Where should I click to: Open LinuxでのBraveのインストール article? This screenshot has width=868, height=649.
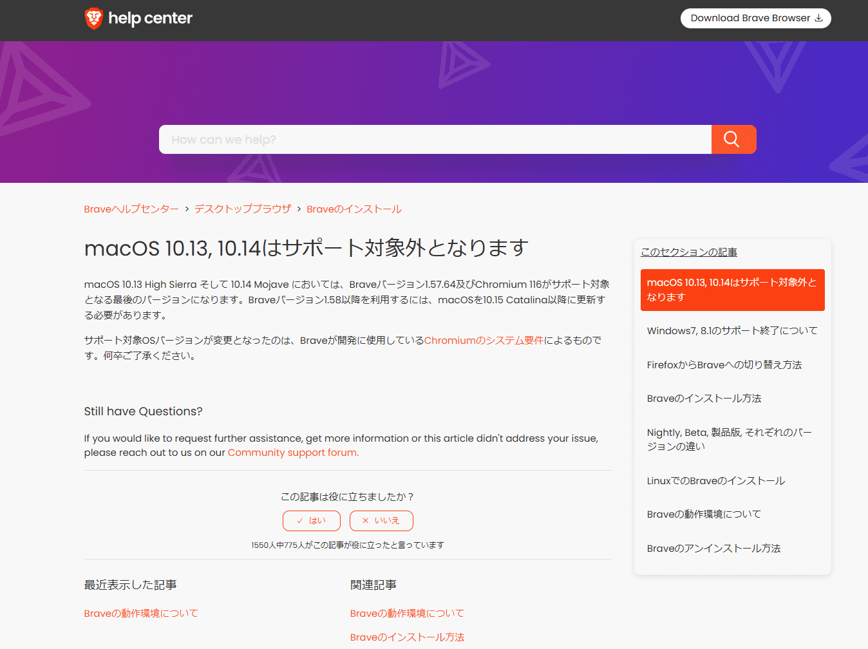[716, 481]
